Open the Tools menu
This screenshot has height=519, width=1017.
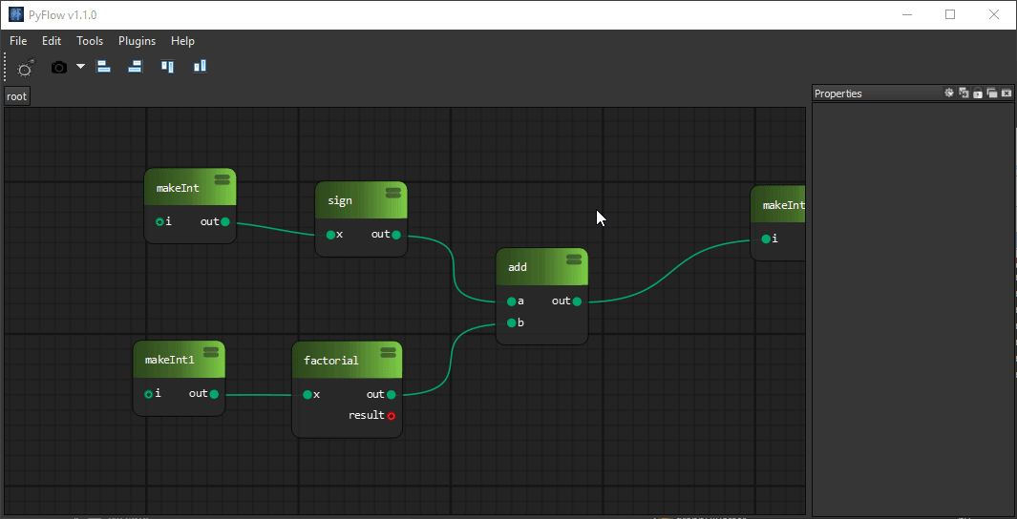[90, 41]
